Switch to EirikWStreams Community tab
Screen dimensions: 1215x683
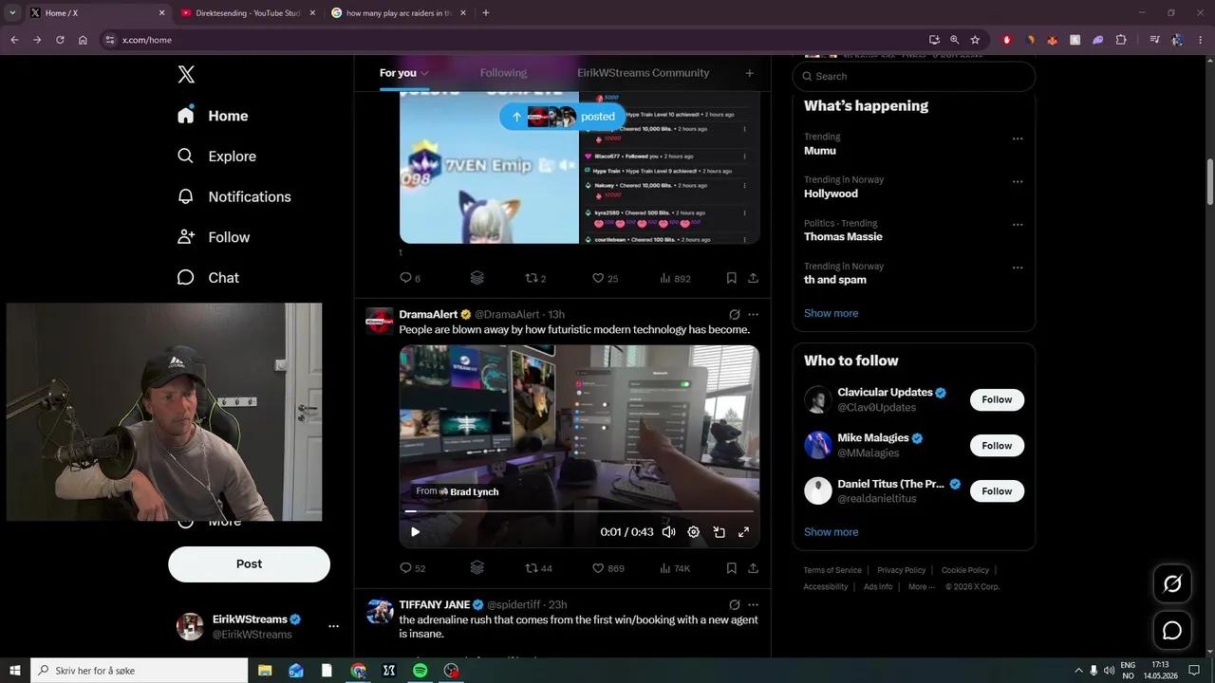[643, 73]
